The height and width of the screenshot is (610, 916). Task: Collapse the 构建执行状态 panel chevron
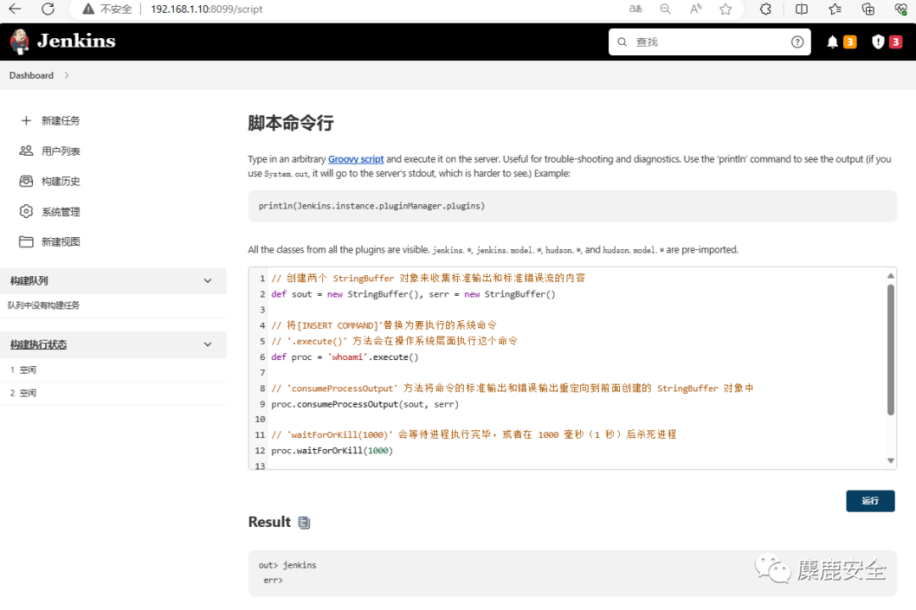click(x=208, y=345)
